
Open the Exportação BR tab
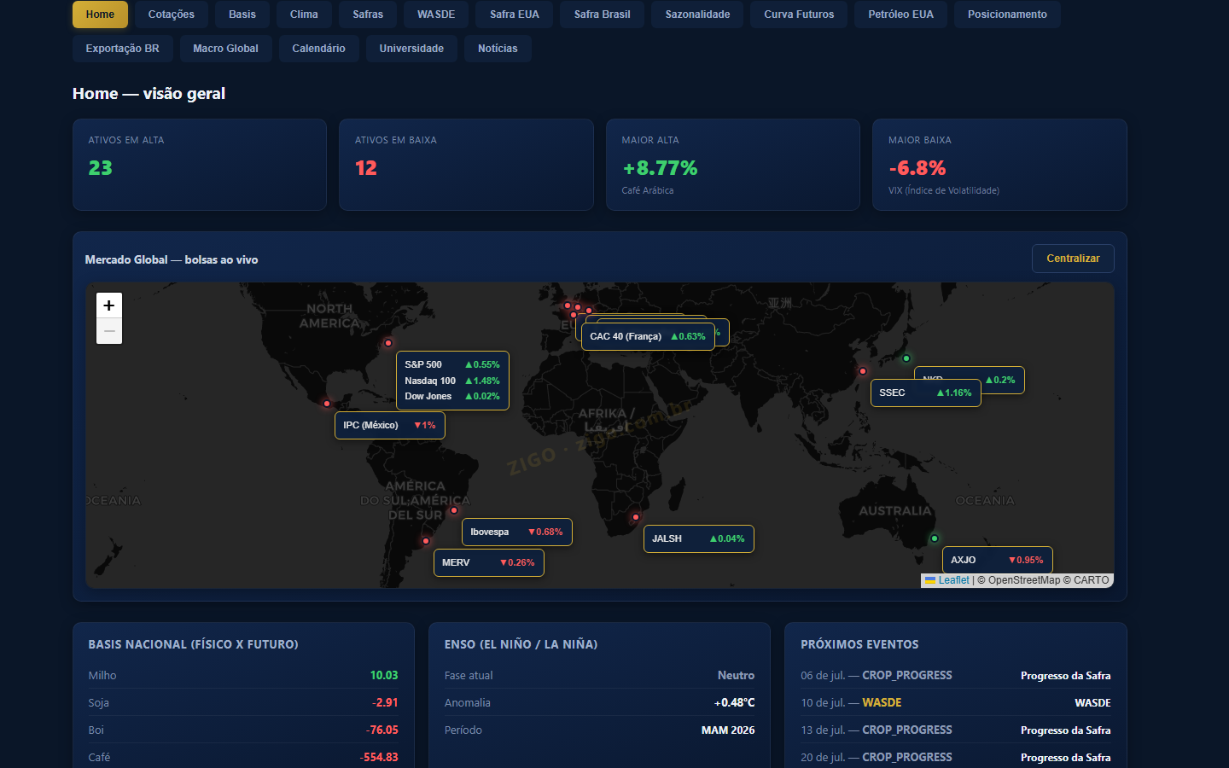tap(122, 49)
